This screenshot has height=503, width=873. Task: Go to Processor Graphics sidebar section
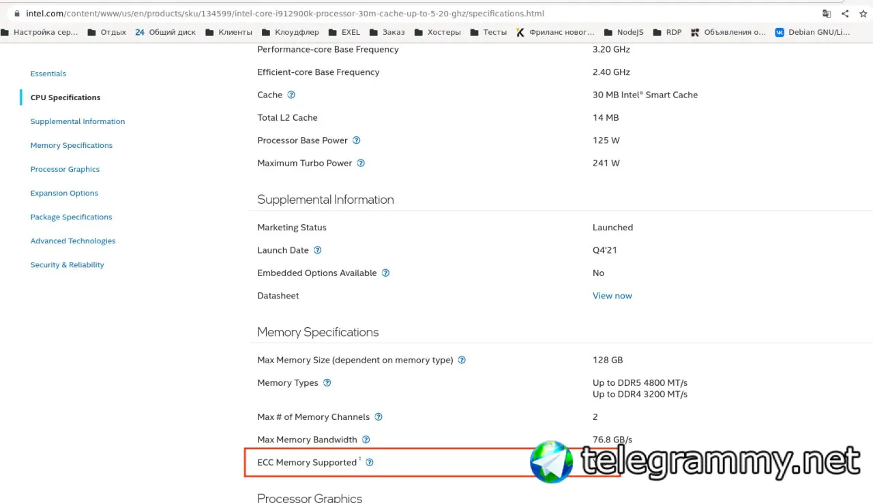click(65, 169)
